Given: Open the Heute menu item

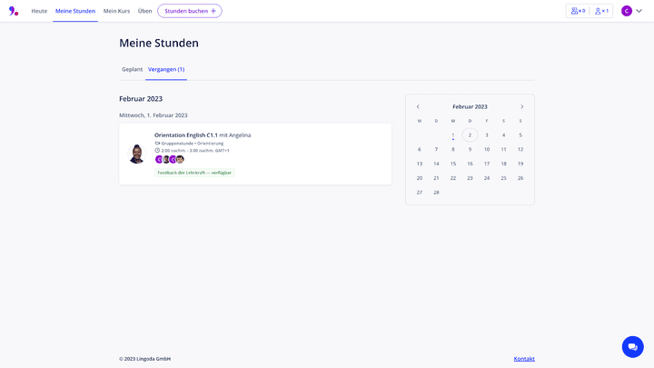Looking at the screenshot, I should tap(39, 11).
